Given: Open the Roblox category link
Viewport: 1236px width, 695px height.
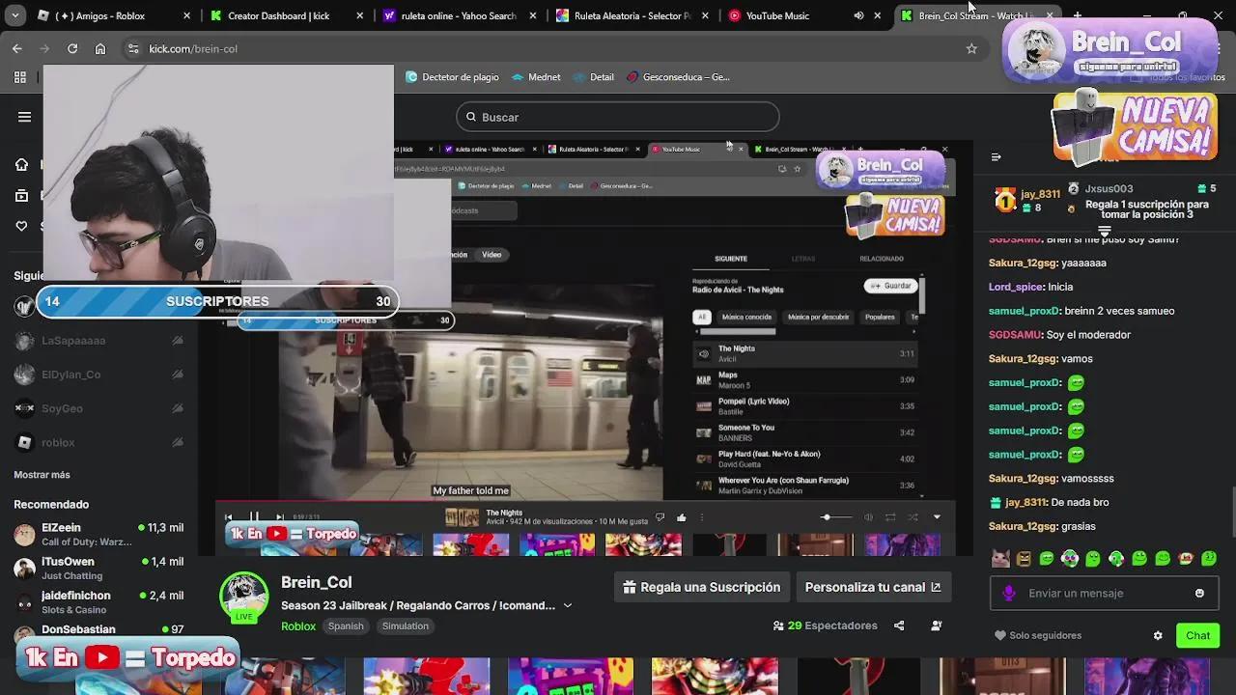Looking at the screenshot, I should pos(298,625).
